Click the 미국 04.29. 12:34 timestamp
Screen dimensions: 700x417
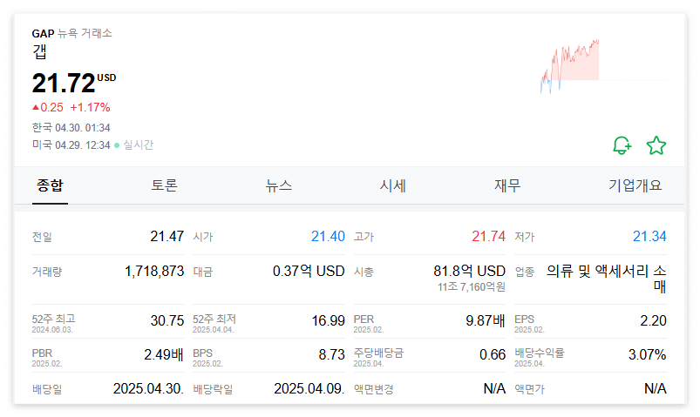71,145
